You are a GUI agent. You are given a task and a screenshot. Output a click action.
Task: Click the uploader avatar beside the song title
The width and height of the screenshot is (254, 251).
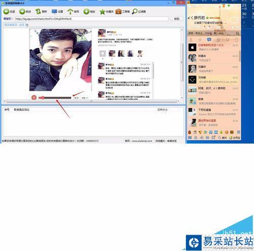[x=102, y=33]
